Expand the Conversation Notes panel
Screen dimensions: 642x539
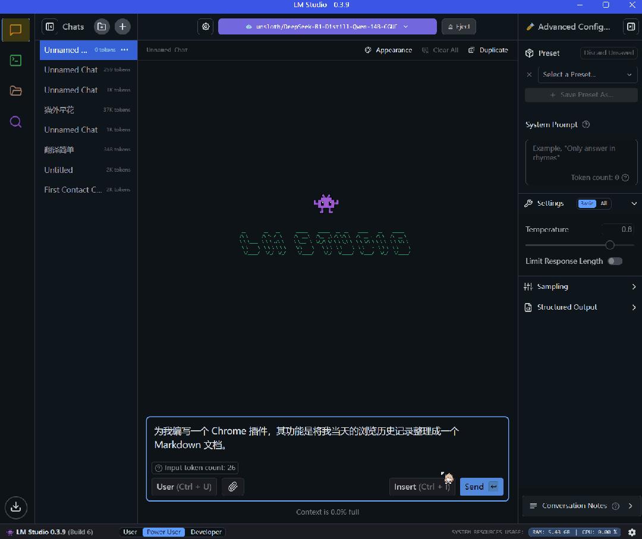click(x=580, y=506)
